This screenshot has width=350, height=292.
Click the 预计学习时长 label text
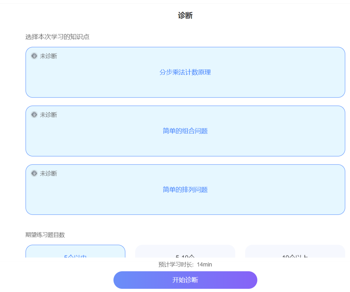(176, 264)
